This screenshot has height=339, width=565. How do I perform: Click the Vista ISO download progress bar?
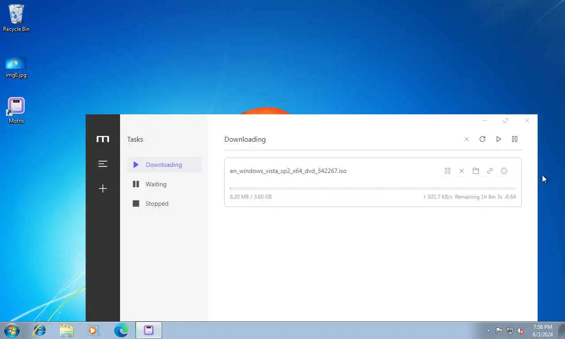click(373, 188)
